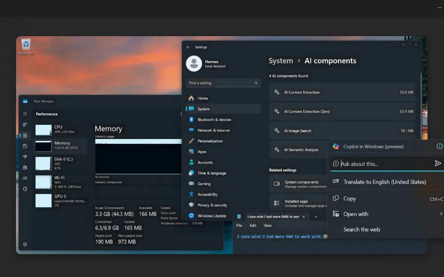Choose Search the web from context menu
This screenshot has width=444, height=277.
(x=386, y=230)
